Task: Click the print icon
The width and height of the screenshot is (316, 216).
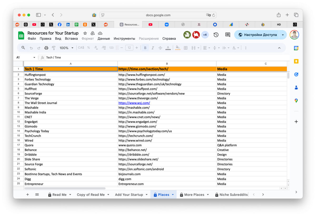Action: [x=46, y=48]
